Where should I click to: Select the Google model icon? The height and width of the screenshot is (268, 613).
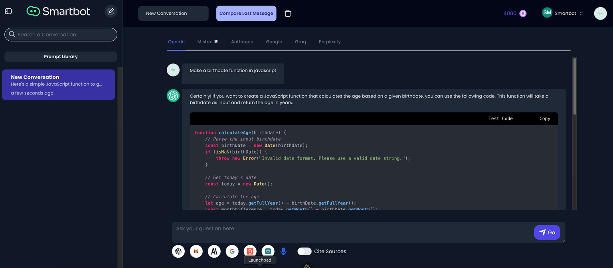(232, 251)
